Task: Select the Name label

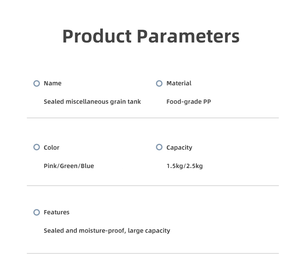Action: pos(53,83)
